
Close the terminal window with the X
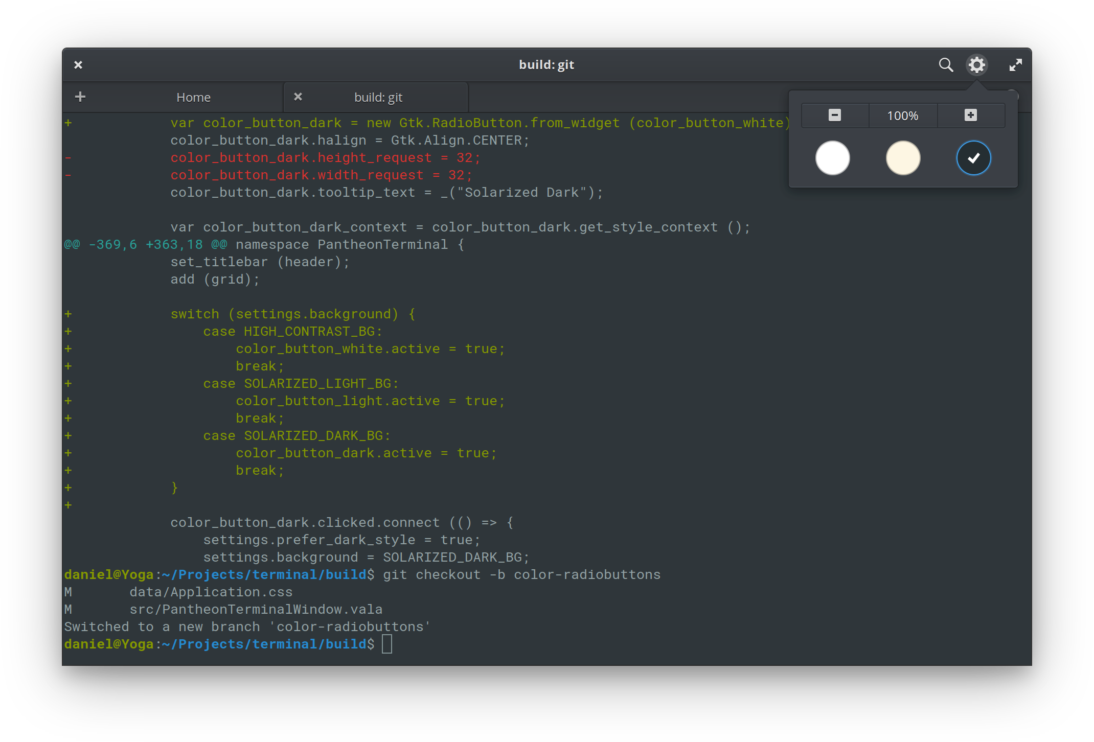coord(78,65)
